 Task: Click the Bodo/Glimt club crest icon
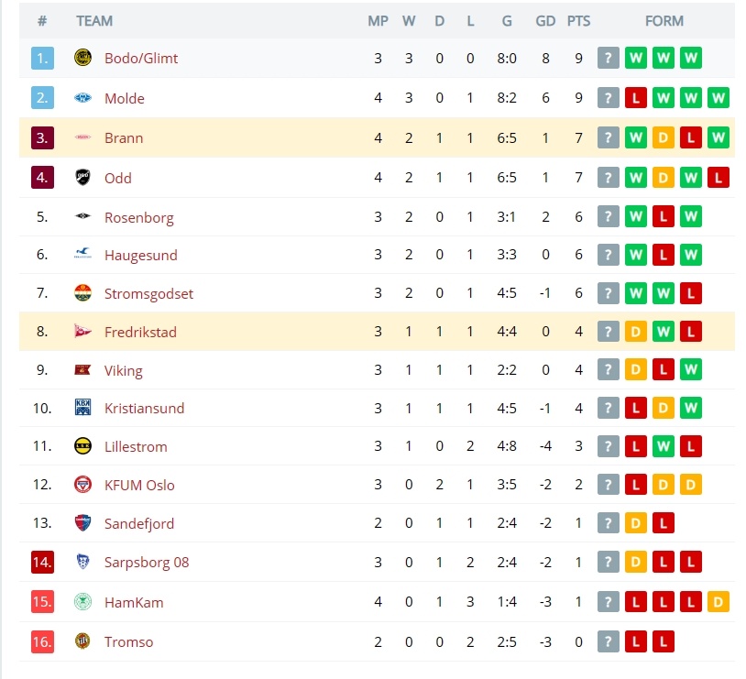[x=82, y=58]
